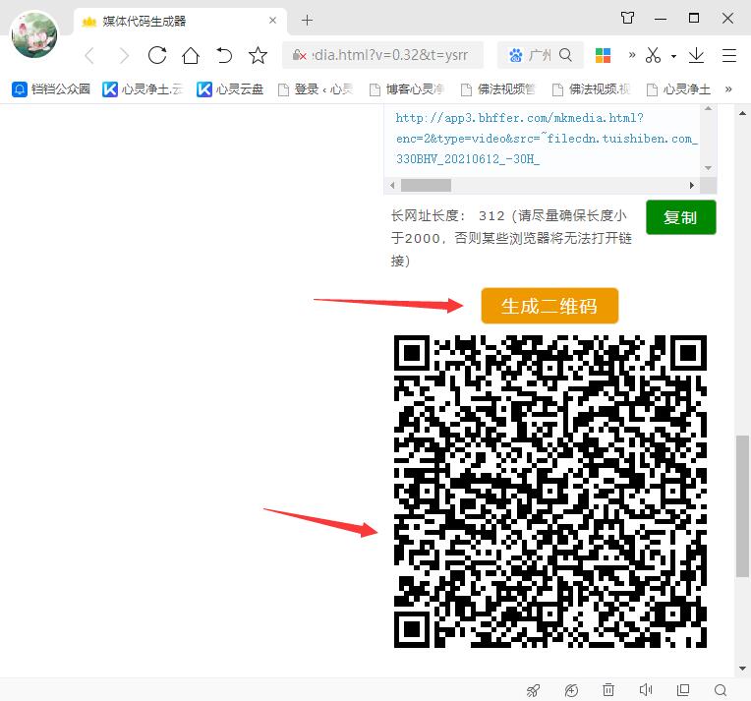This screenshot has width=751, height=701.
Task: Open screenshot tool dropdown arrow
Action: (673, 56)
